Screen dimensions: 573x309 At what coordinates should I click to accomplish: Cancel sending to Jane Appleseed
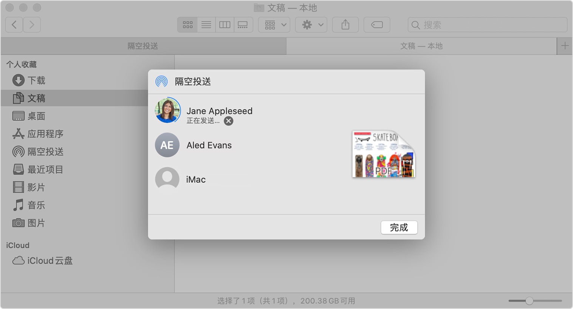click(228, 121)
